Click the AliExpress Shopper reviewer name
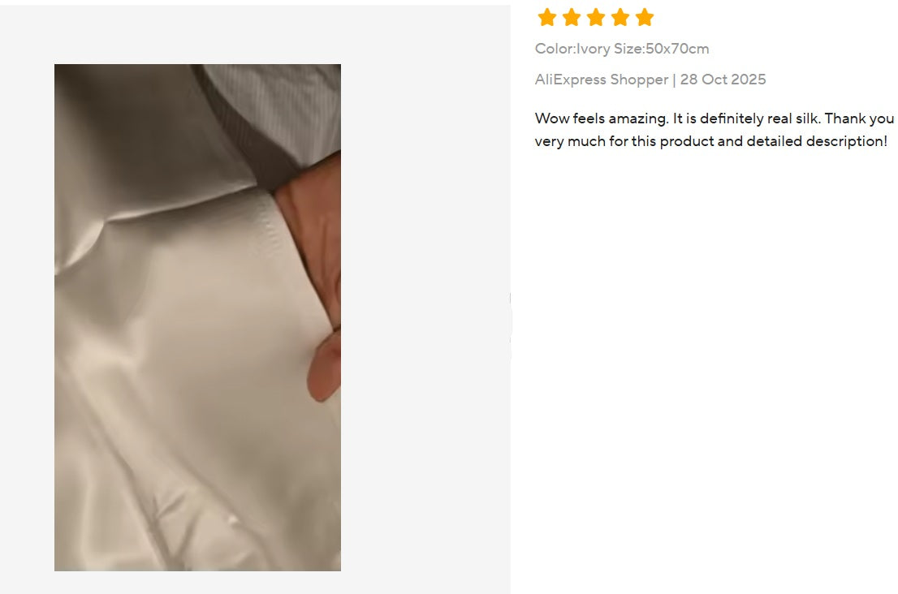The image size is (898, 594). (602, 80)
